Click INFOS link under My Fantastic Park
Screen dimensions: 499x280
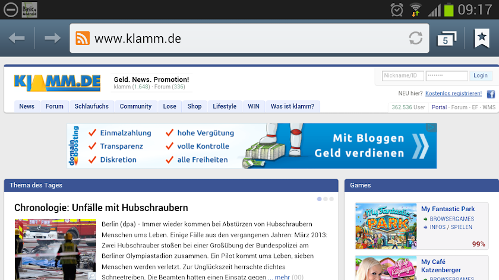click(x=438, y=227)
